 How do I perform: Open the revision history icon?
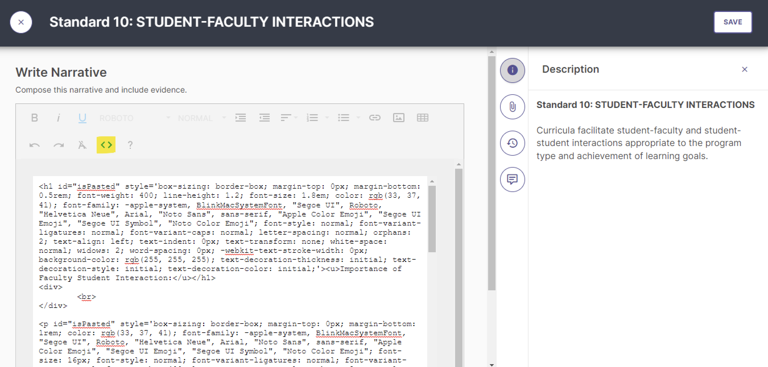pos(512,143)
